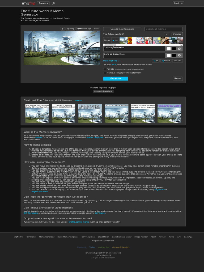This screenshot has width=204, height=272.
Task: Expand More Options
Action: (111, 61)
